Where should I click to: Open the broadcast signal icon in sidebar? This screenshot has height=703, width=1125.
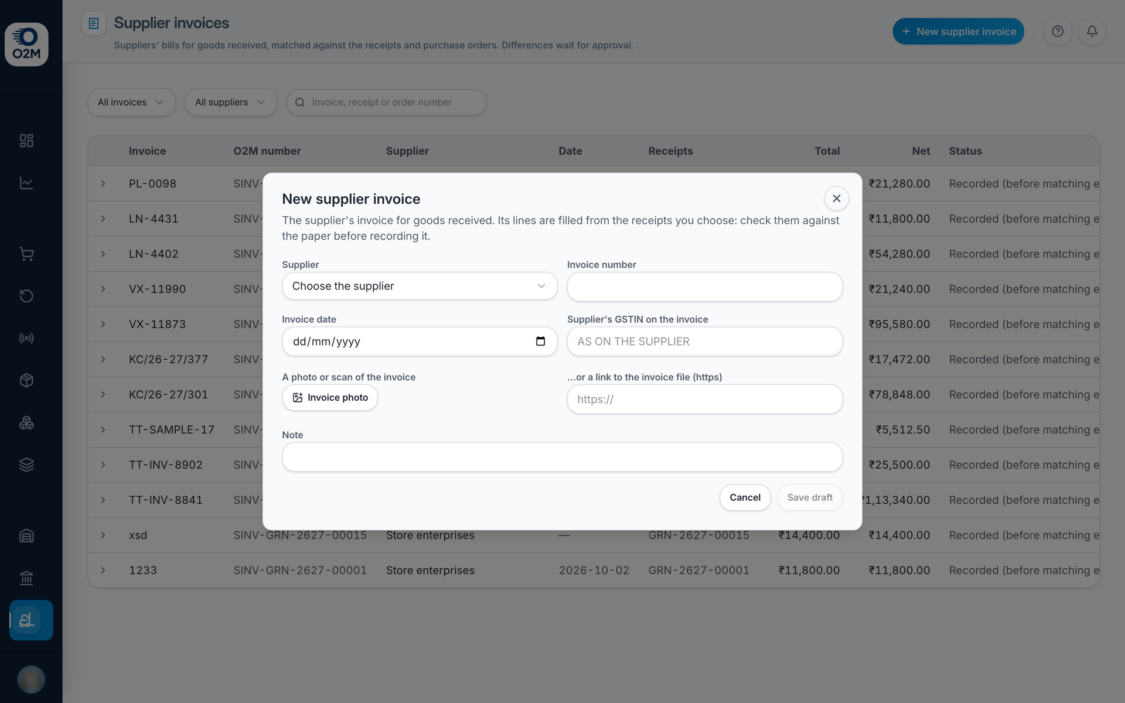pyautogui.click(x=26, y=338)
